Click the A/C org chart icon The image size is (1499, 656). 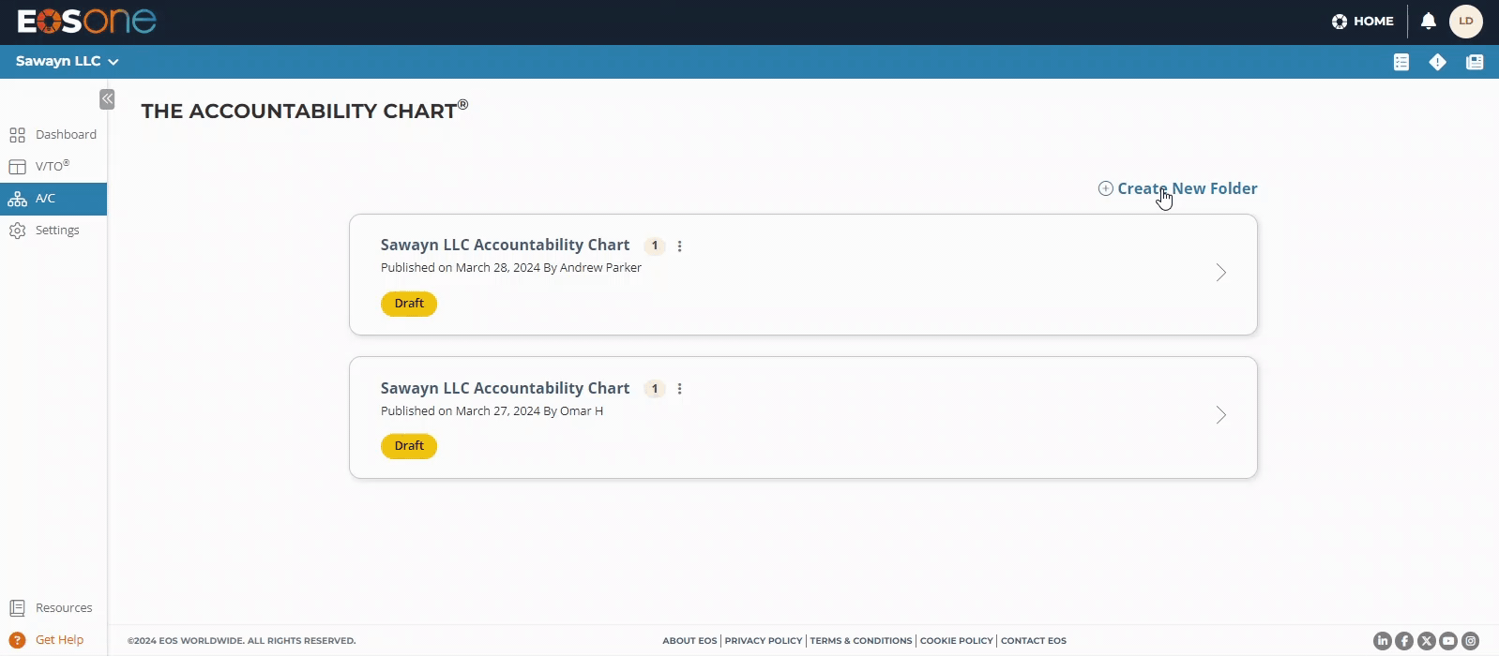pos(17,199)
